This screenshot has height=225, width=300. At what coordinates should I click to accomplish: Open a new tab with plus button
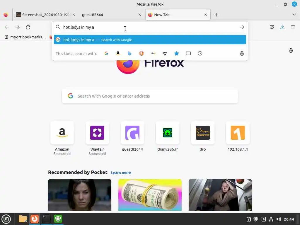tap(217, 15)
